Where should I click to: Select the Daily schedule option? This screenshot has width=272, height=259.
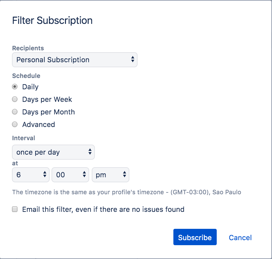point(14,86)
